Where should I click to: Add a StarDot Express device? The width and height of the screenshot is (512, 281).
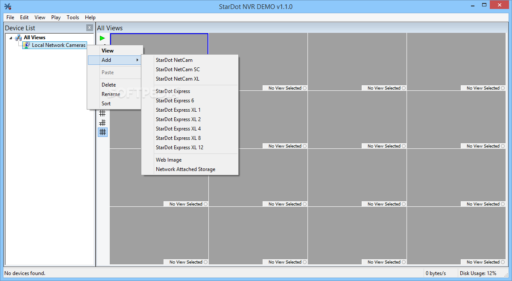[190, 91]
